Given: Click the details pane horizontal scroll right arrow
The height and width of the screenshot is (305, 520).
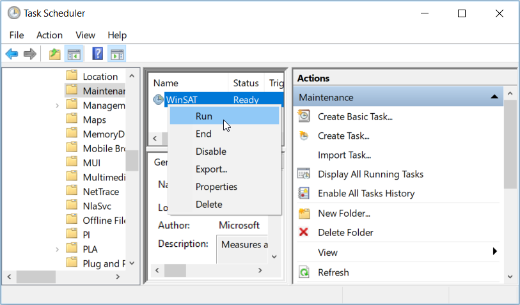Looking at the screenshot, I should pyautogui.click(x=260, y=270).
